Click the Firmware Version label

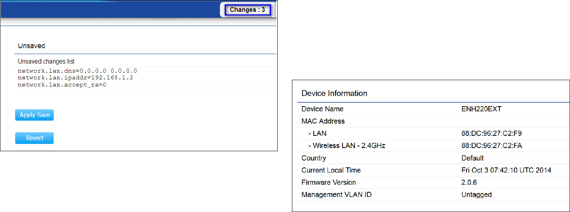[329, 182]
